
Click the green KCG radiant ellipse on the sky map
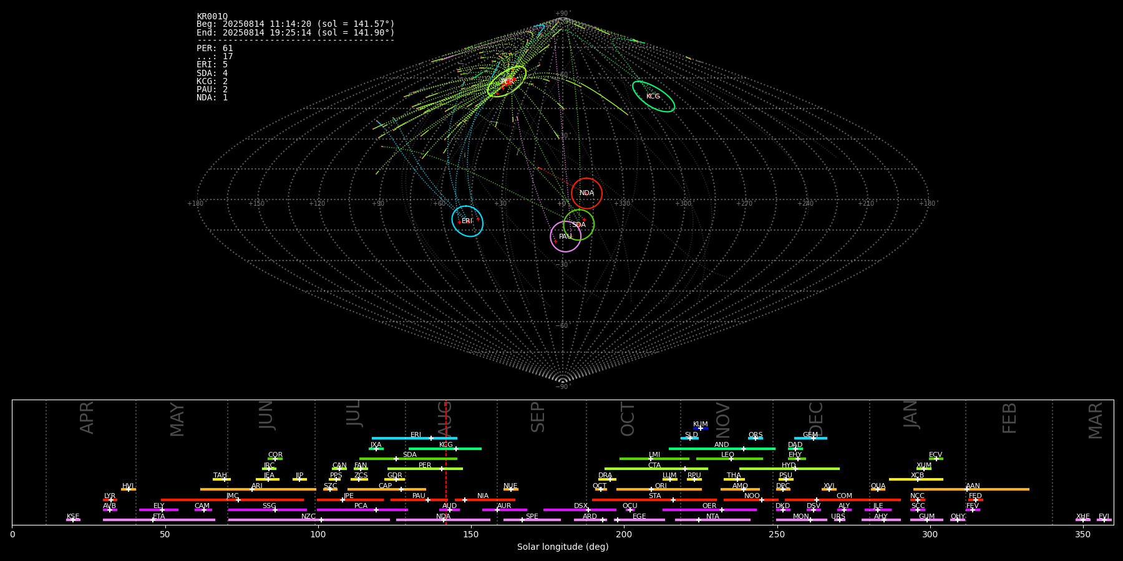coord(653,97)
